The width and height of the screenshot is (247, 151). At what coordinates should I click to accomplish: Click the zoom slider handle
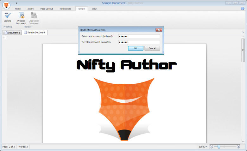(x=219, y=147)
